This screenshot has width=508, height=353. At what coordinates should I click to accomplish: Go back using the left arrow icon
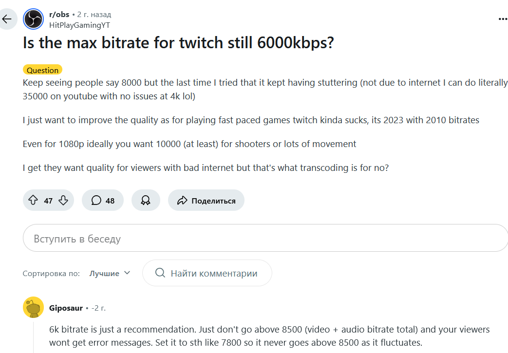[x=7, y=19]
